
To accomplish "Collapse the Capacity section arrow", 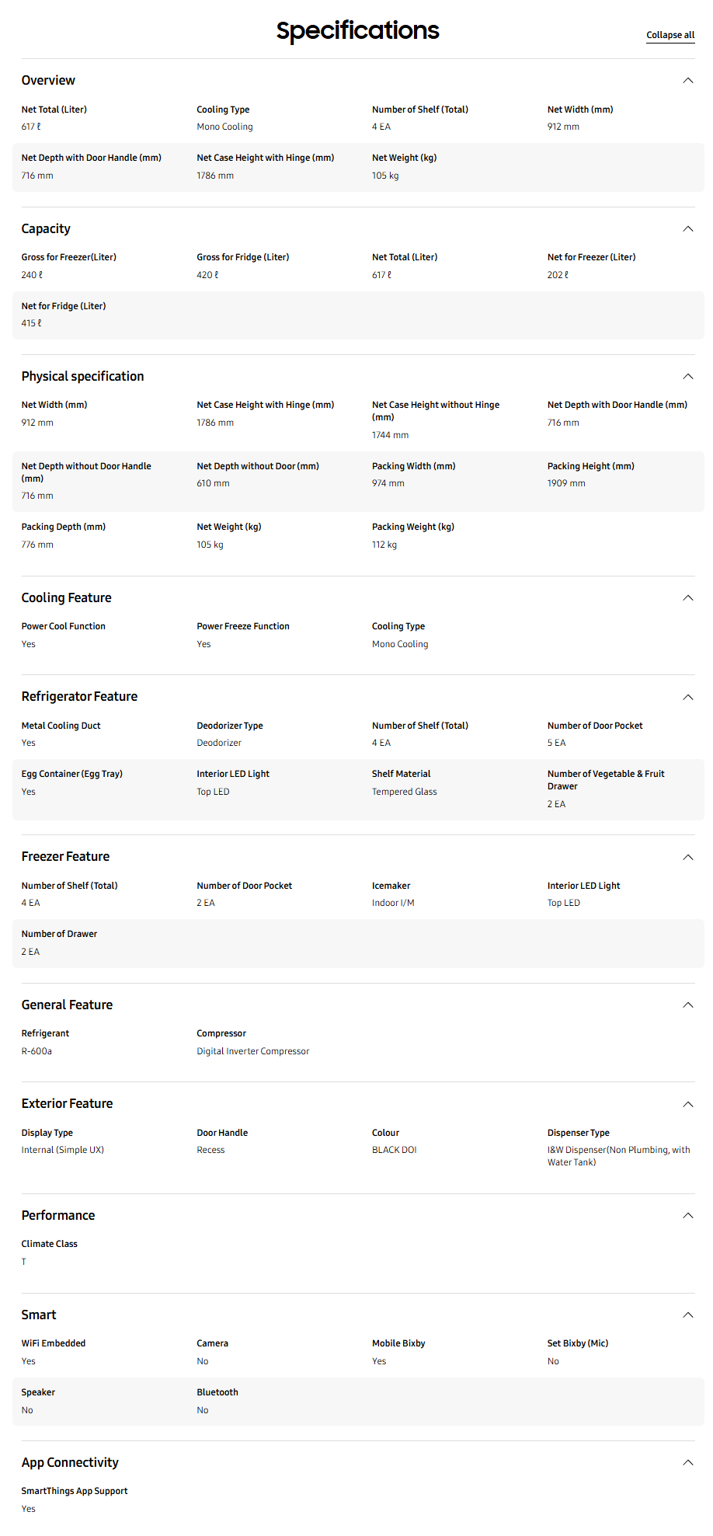I will (x=687, y=228).
